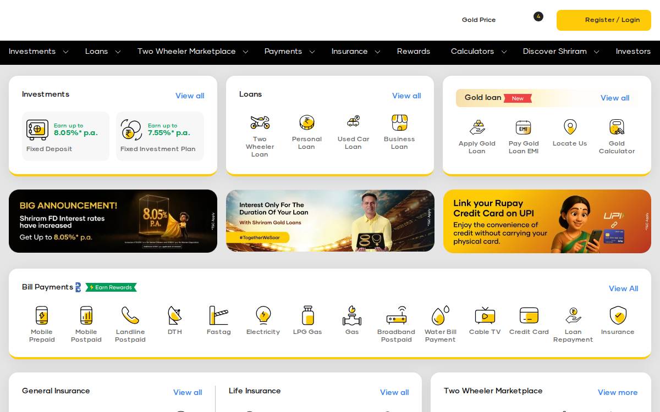
Task: Open the Gold Calculator icon
Action: click(617, 127)
